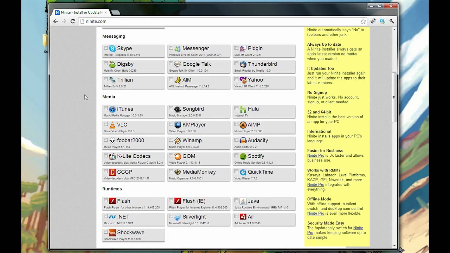The height and width of the screenshot is (253, 450).
Task: Click the Windows Live Messenger icon
Action: [178, 48]
